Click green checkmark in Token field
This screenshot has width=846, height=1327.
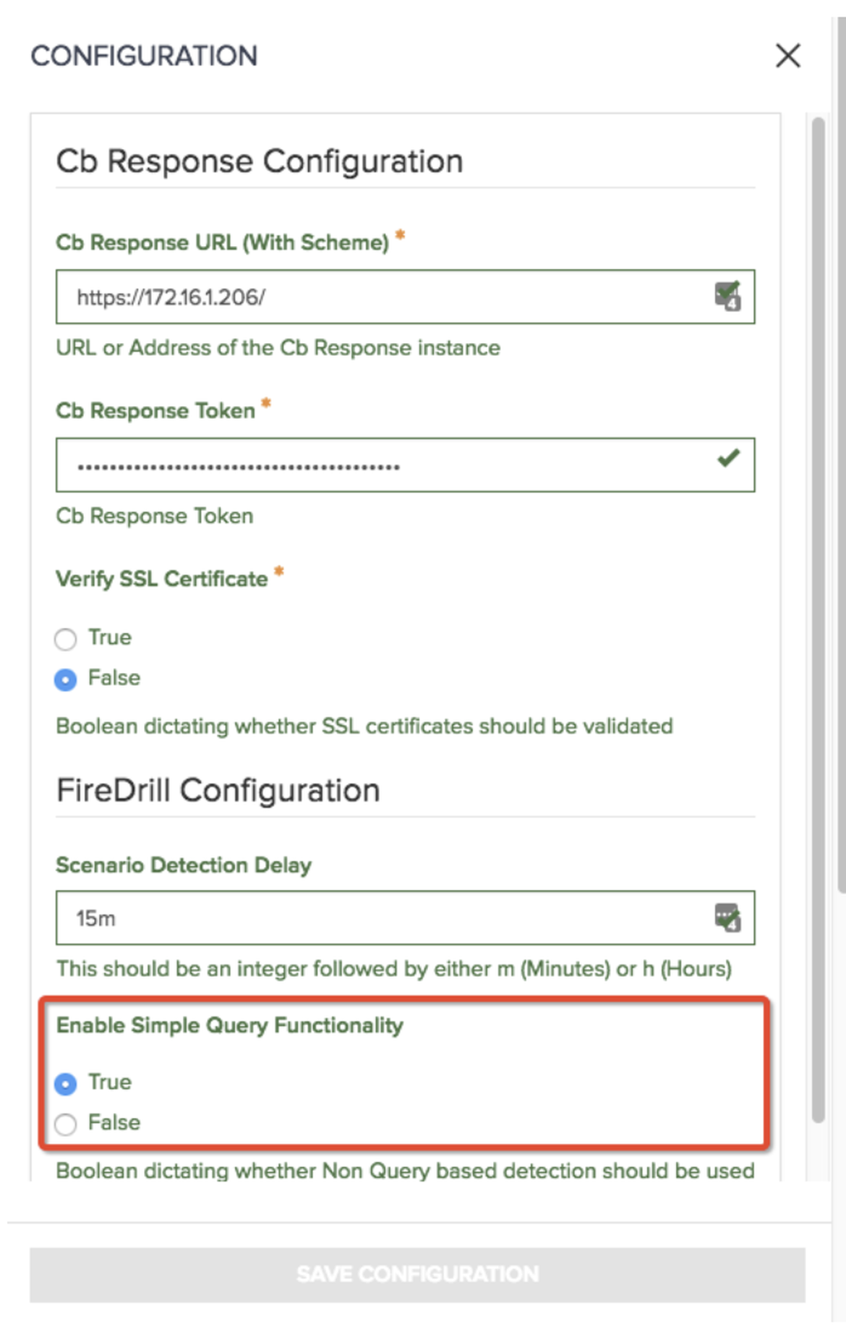[728, 458]
